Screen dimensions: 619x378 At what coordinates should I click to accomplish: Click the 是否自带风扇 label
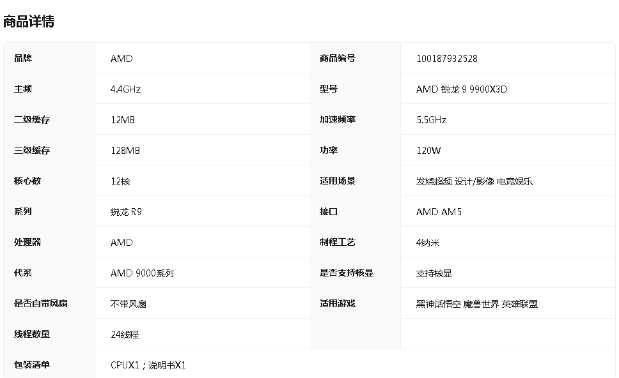[41, 303]
